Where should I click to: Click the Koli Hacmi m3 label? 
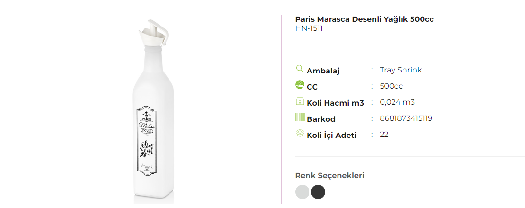pos(335,103)
